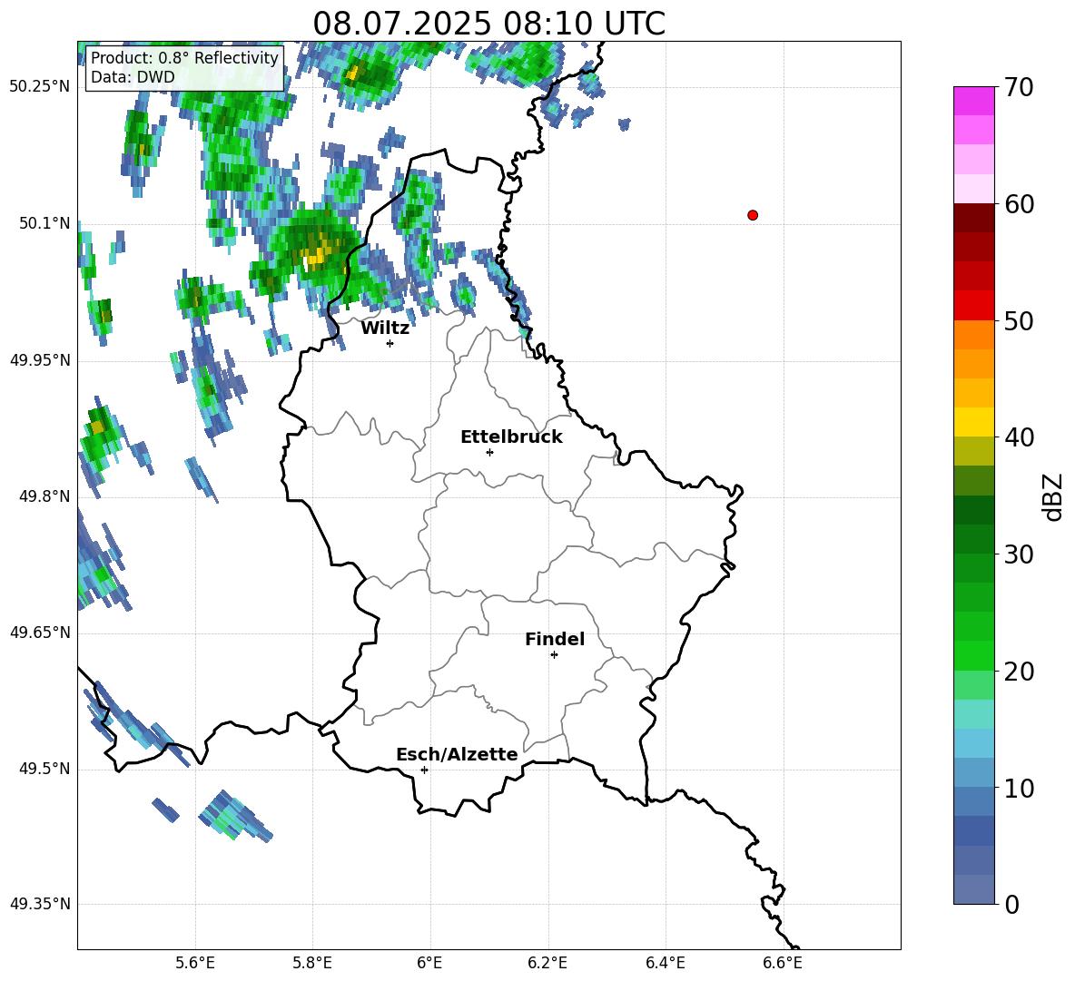
Task: Click the cross marker below Esch/Alzette
Action: pyautogui.click(x=424, y=770)
